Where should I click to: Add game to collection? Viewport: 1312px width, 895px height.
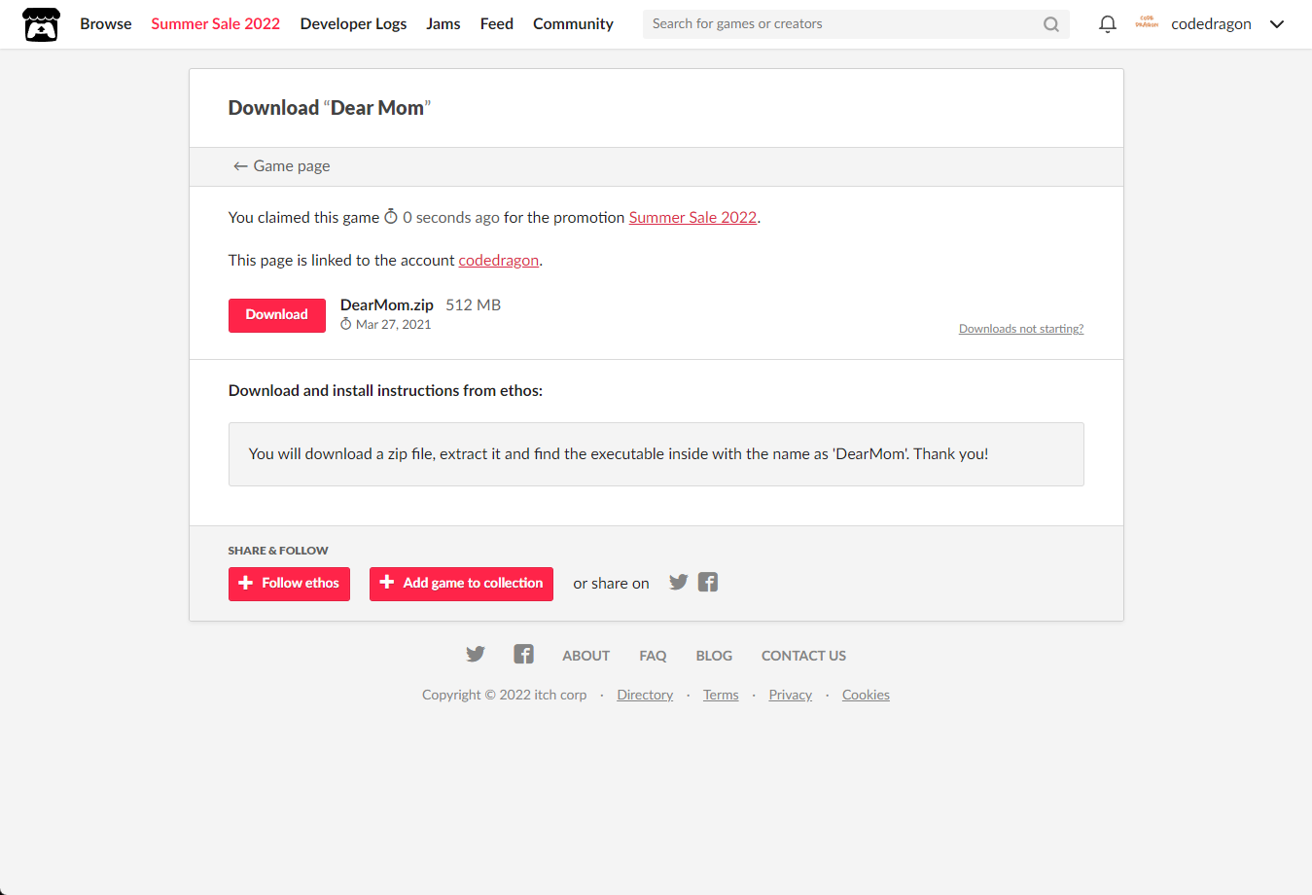point(461,584)
